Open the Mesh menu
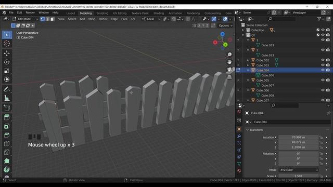333x187 pixels. pos(92,19)
